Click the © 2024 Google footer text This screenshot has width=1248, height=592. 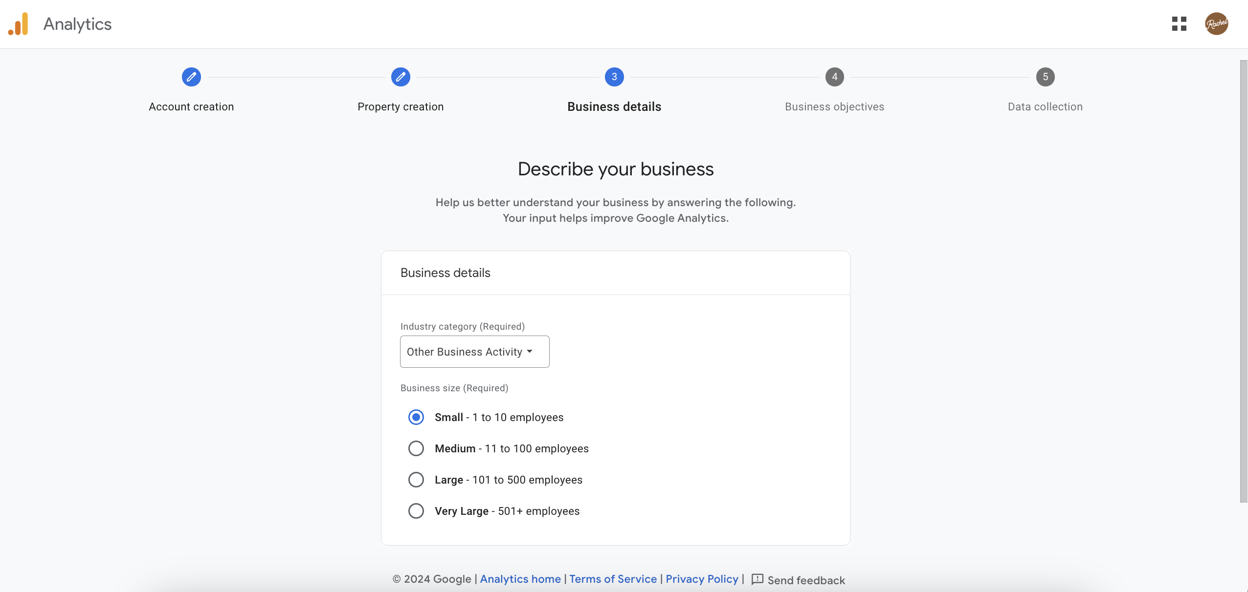pos(432,579)
